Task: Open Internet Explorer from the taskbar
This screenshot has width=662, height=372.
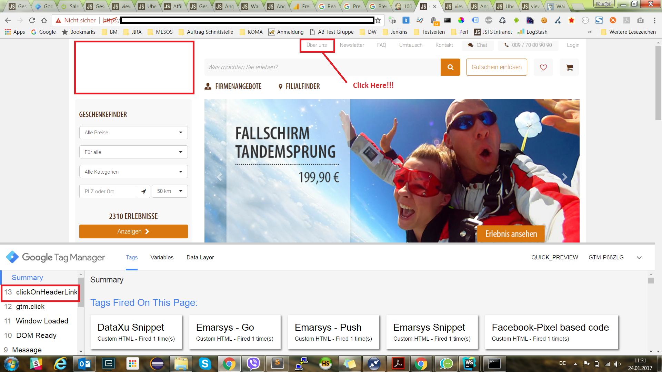Action: tap(60, 364)
